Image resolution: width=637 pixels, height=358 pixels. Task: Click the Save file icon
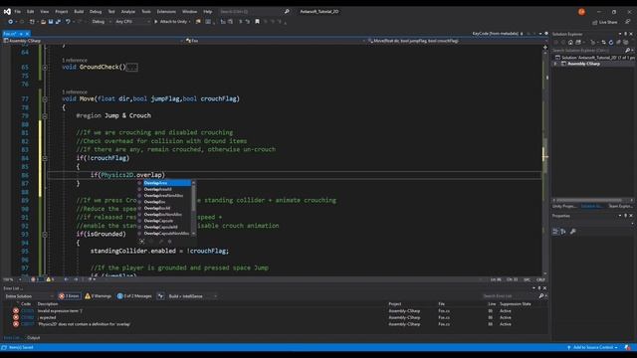[x=51, y=22]
